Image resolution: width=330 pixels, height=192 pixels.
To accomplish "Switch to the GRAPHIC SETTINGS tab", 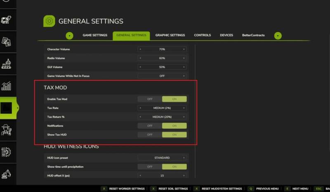I will [170, 35].
